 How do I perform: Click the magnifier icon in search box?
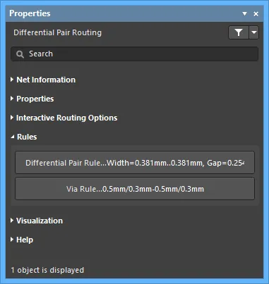pos(20,54)
